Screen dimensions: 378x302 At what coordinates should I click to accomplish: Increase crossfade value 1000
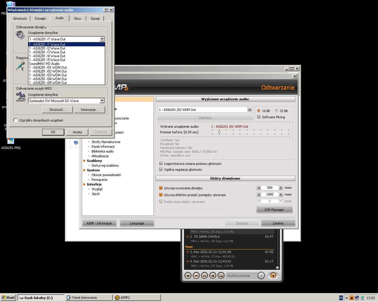(x=281, y=195)
